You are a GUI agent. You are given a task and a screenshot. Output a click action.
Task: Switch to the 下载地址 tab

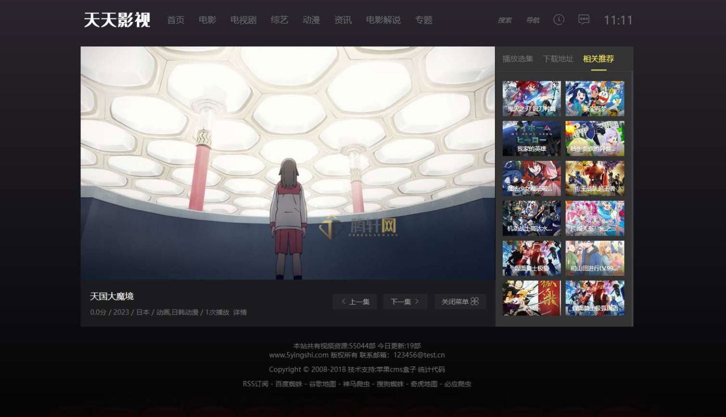tap(558, 59)
